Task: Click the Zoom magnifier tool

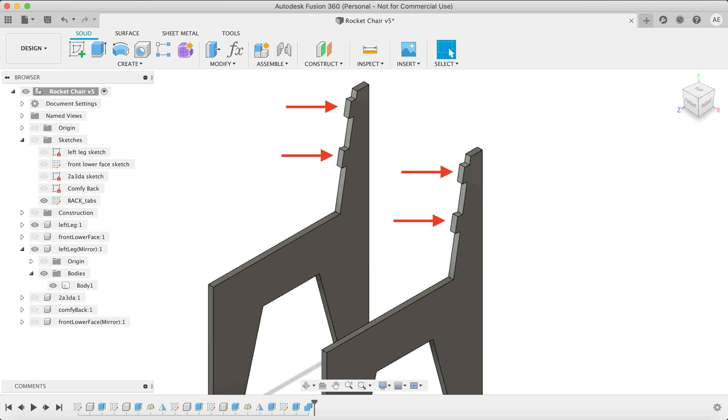Action: [349, 385]
